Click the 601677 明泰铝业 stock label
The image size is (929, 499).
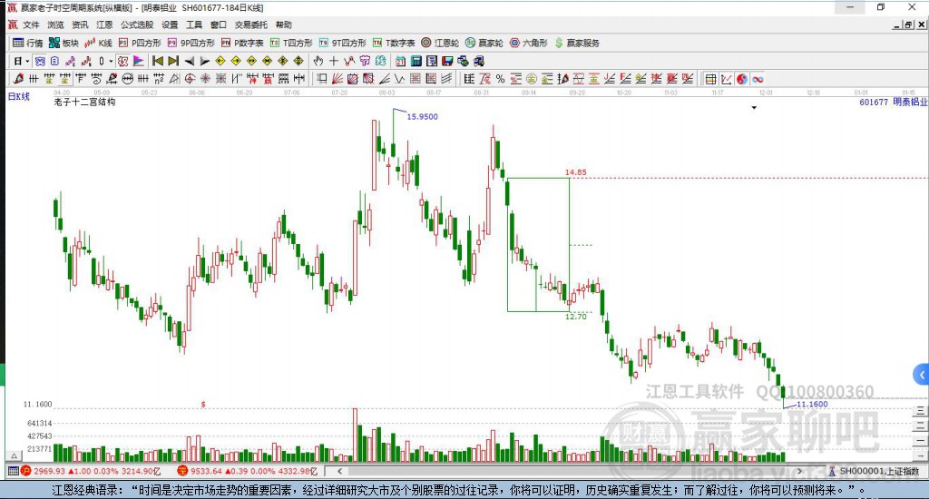coord(893,102)
